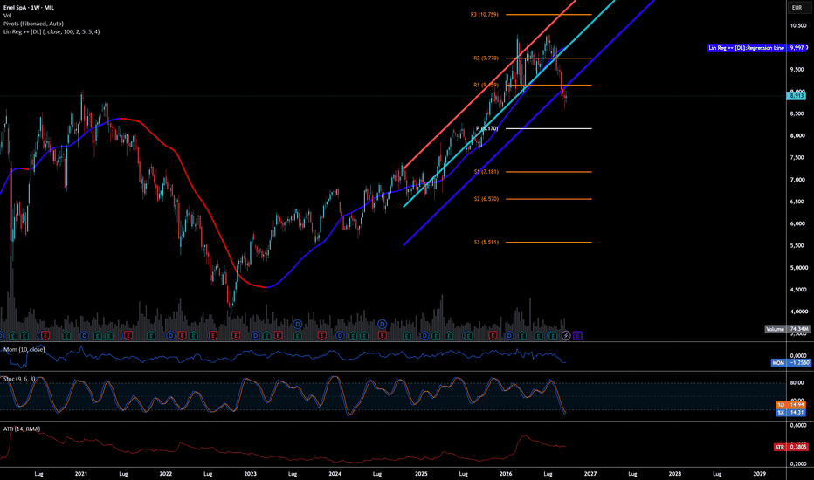This screenshot has height=480, width=814.
Task: Select the Vol indicator legend
Action: tap(7, 16)
